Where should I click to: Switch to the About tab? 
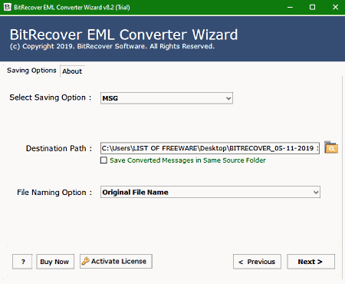click(x=72, y=71)
